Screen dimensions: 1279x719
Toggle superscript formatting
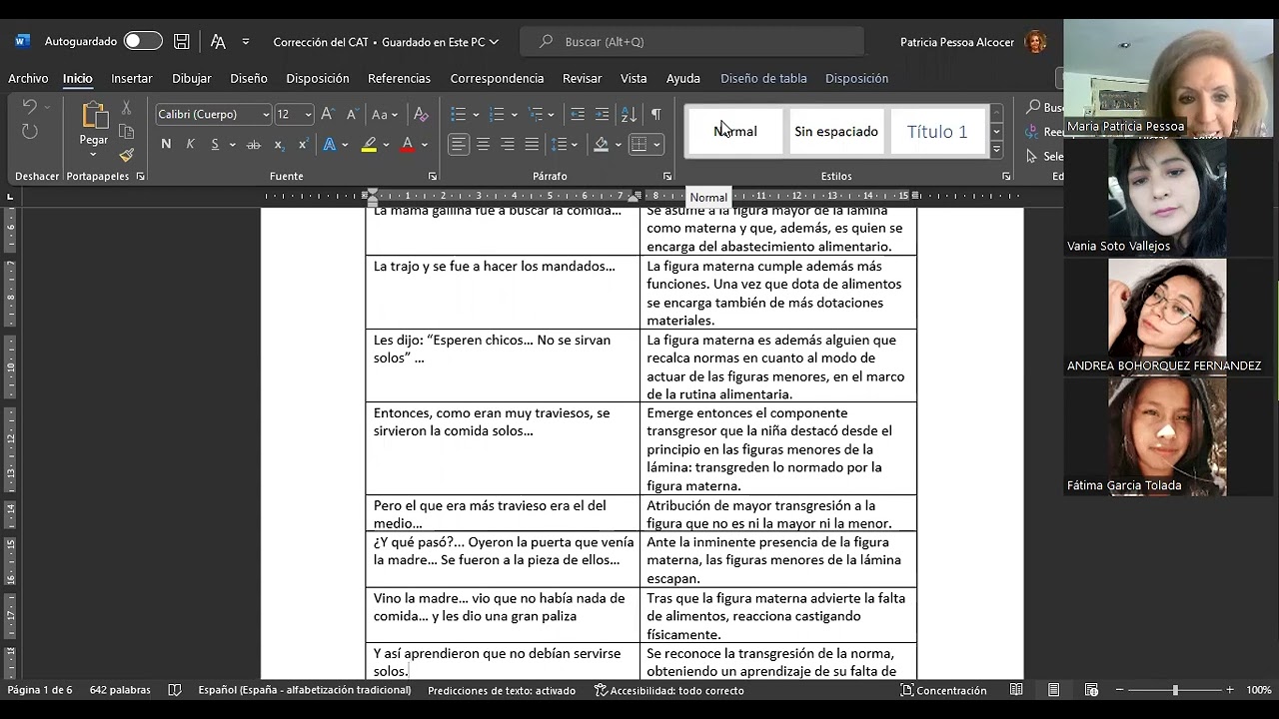[x=302, y=145]
